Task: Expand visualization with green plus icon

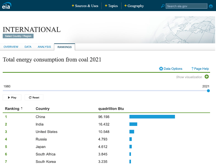Action: tap(207, 77)
